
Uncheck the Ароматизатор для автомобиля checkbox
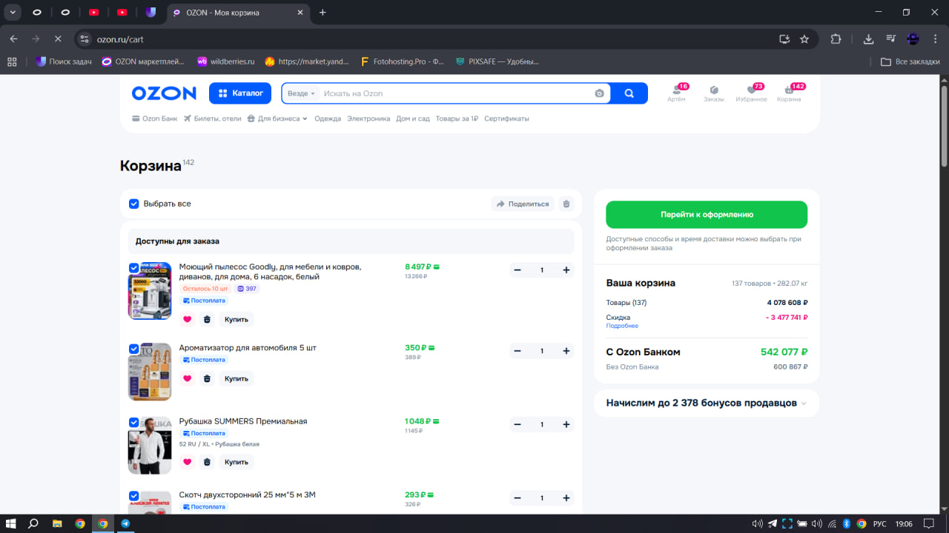click(134, 349)
